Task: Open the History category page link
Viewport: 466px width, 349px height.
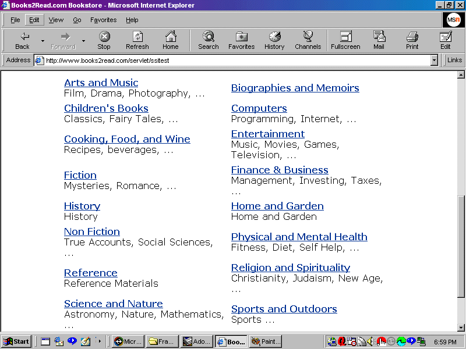Action: [x=82, y=206]
